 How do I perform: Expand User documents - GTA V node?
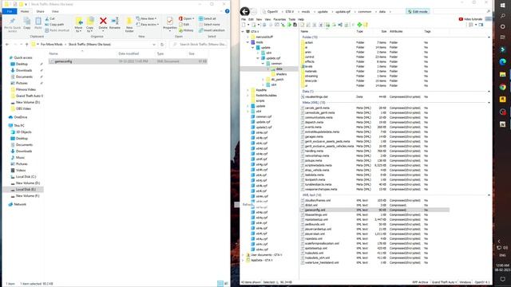tap(243, 255)
